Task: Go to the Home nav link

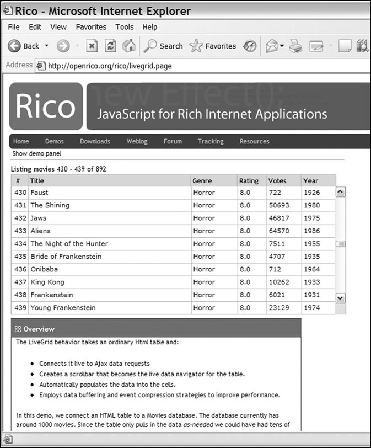Action: [21, 141]
